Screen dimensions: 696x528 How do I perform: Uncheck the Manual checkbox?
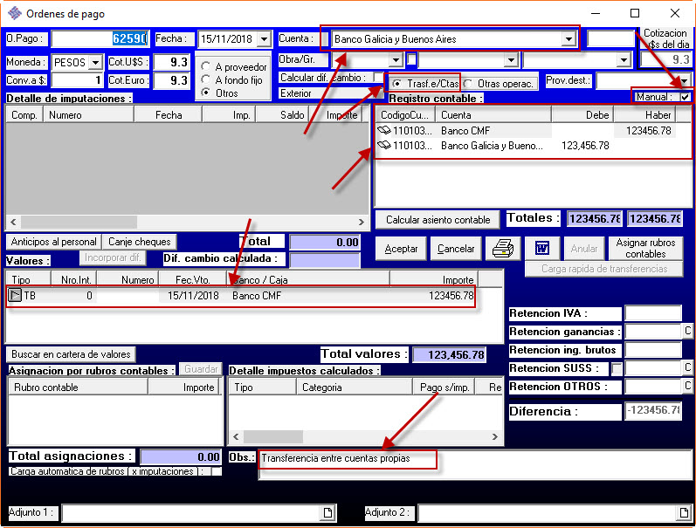(685, 97)
